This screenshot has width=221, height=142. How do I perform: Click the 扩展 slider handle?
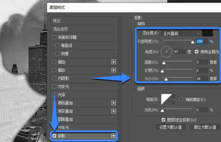162,71
